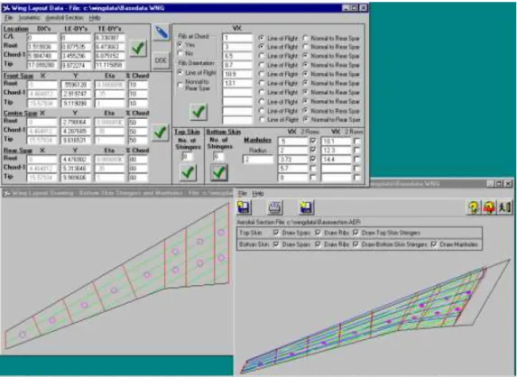Click the Front Spar section heading
The height and width of the screenshot is (377, 517).
coord(18,76)
